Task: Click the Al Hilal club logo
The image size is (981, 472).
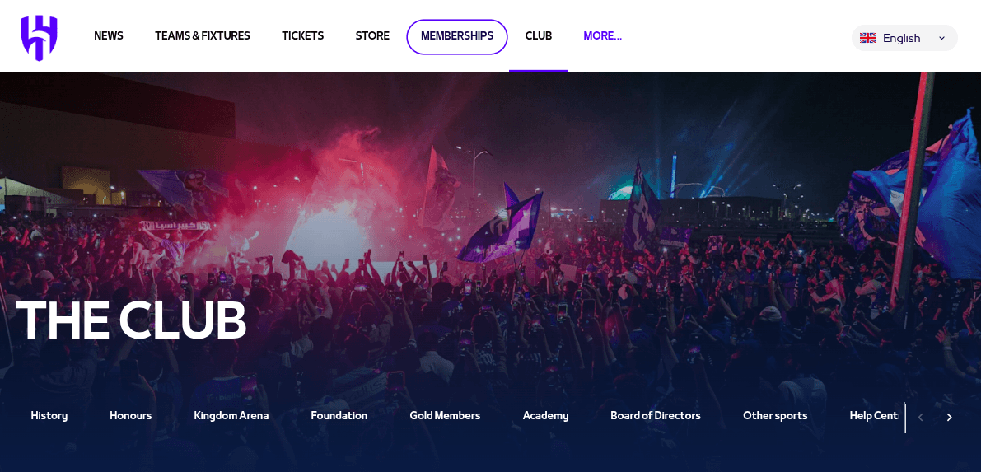Action: (39, 38)
